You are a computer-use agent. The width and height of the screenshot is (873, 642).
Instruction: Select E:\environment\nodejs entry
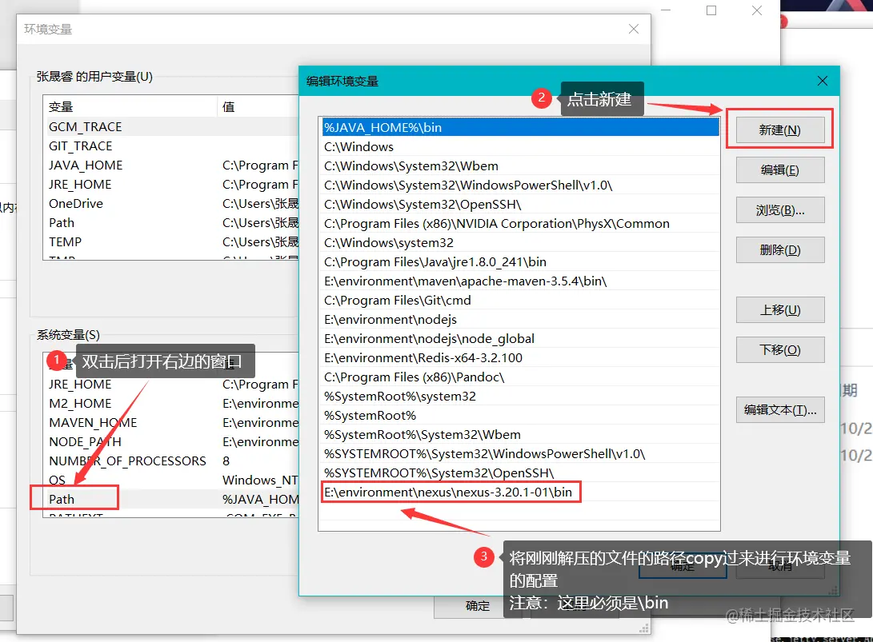520,319
